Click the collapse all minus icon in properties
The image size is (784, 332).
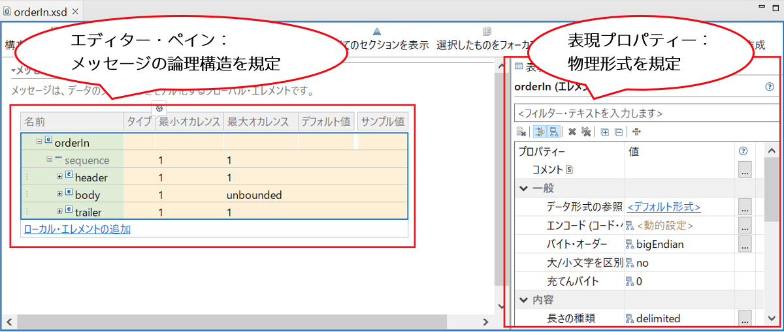click(x=618, y=132)
